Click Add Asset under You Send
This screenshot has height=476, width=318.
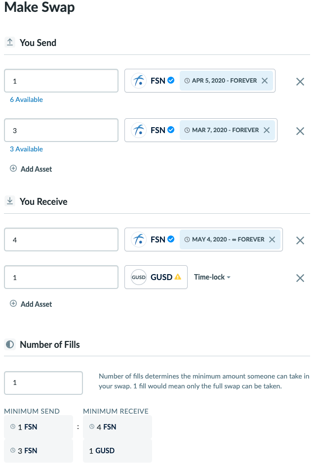(36, 169)
